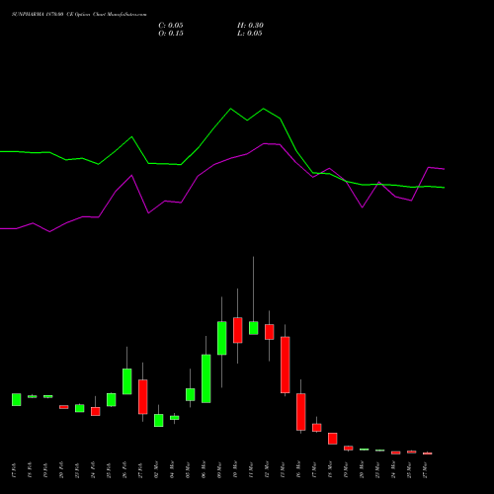
Task: Click the '27 Mar' date label
Action: pos(425,470)
